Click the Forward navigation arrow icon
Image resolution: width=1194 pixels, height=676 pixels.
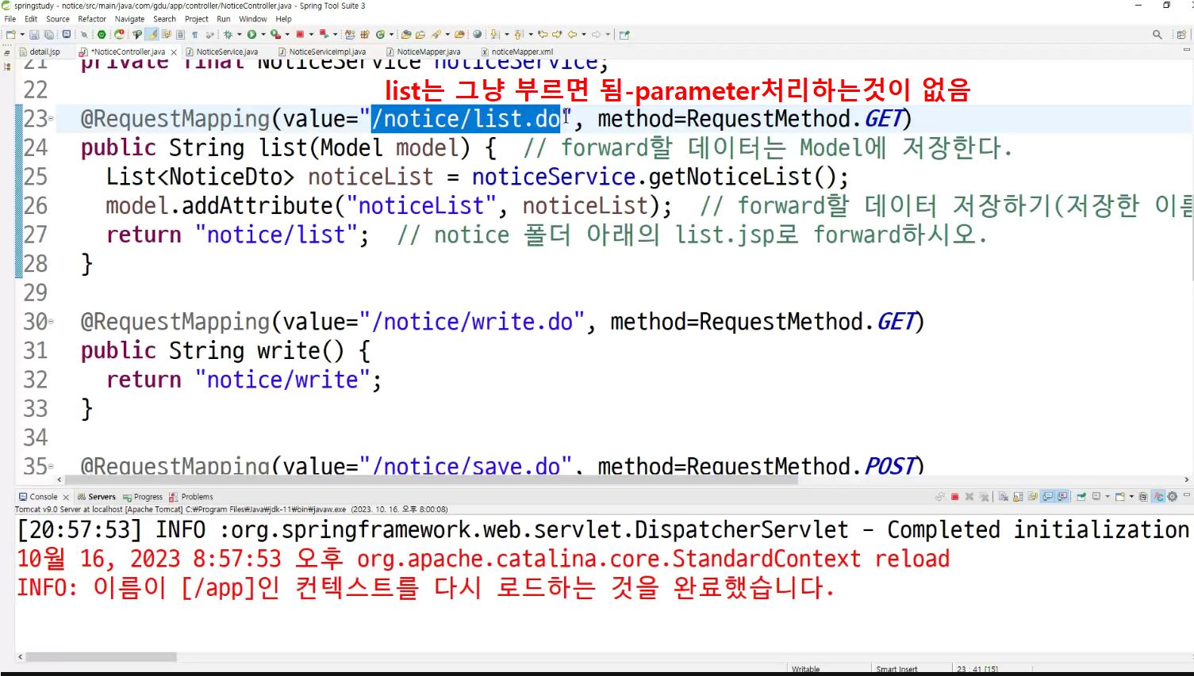point(596,34)
